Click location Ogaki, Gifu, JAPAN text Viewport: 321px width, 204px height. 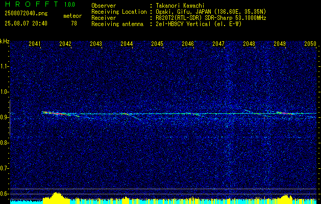tap(211, 12)
